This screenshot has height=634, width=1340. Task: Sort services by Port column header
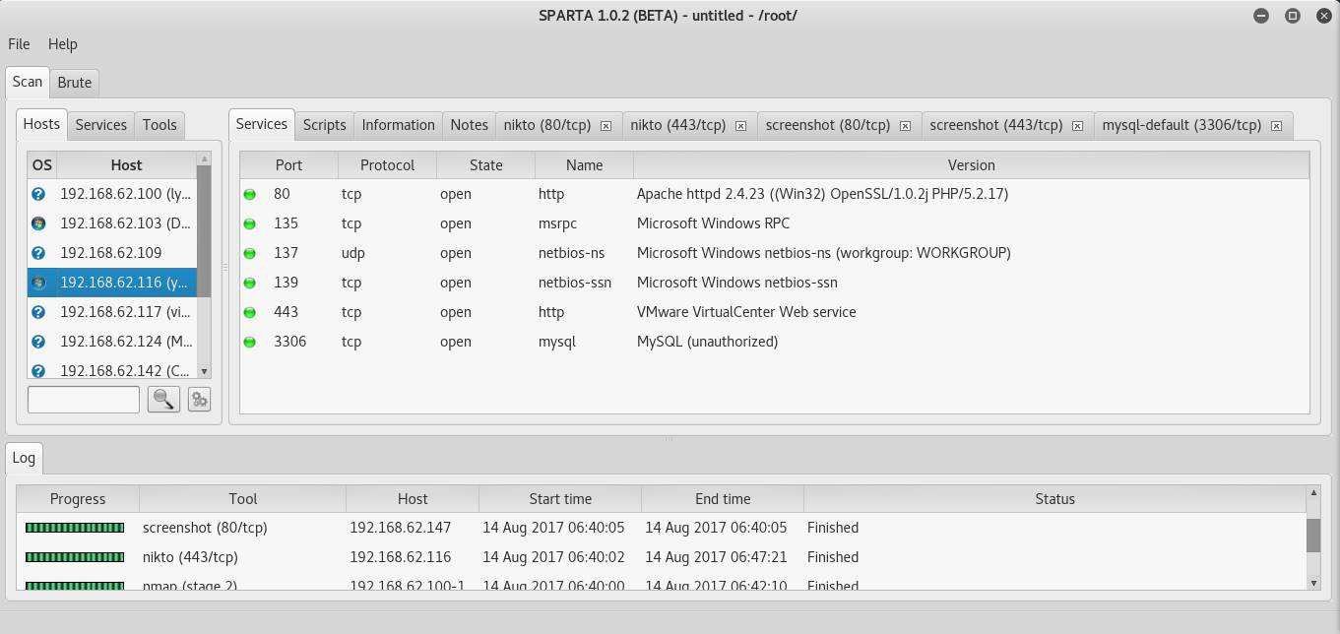click(x=288, y=165)
